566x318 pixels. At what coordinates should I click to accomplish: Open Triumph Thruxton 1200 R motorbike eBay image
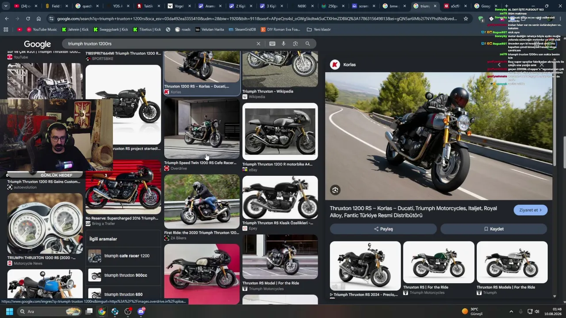280,132
